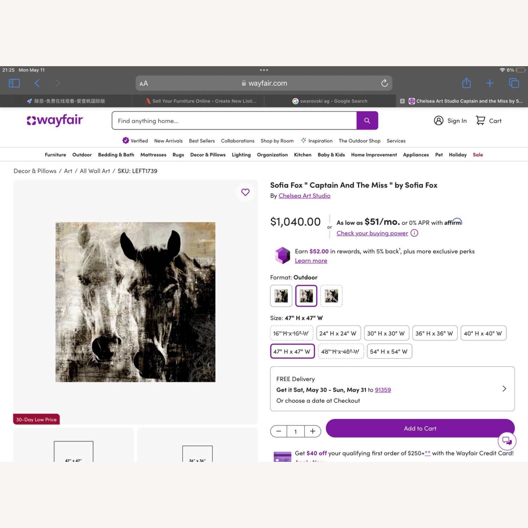Select unavailable size 16" H x 16" W

[x=291, y=333]
